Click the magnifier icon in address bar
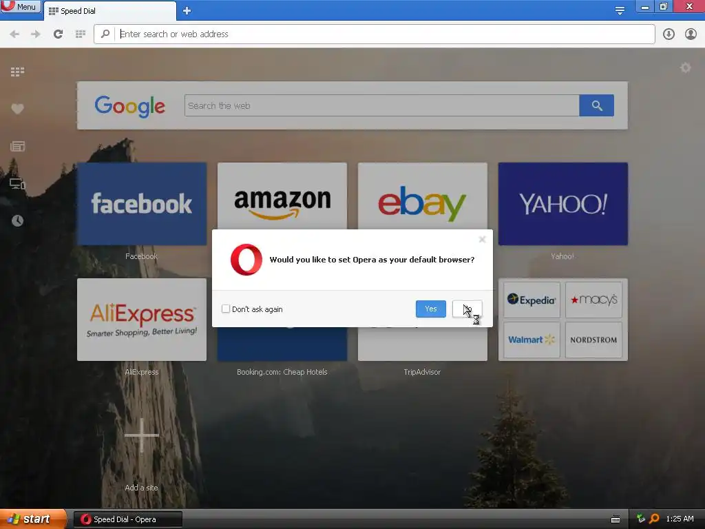 pyautogui.click(x=105, y=34)
